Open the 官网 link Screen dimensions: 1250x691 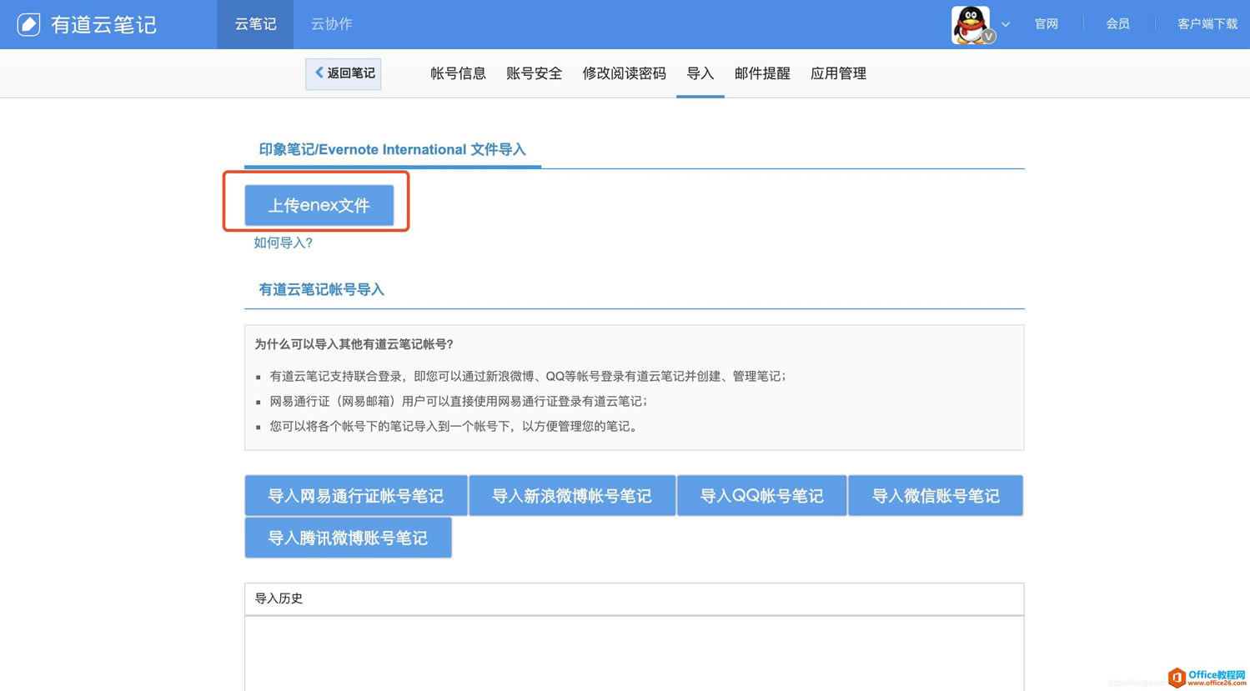click(1047, 24)
